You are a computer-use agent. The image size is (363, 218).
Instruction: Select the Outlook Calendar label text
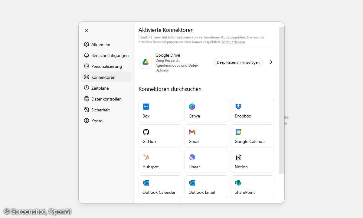(x=159, y=192)
